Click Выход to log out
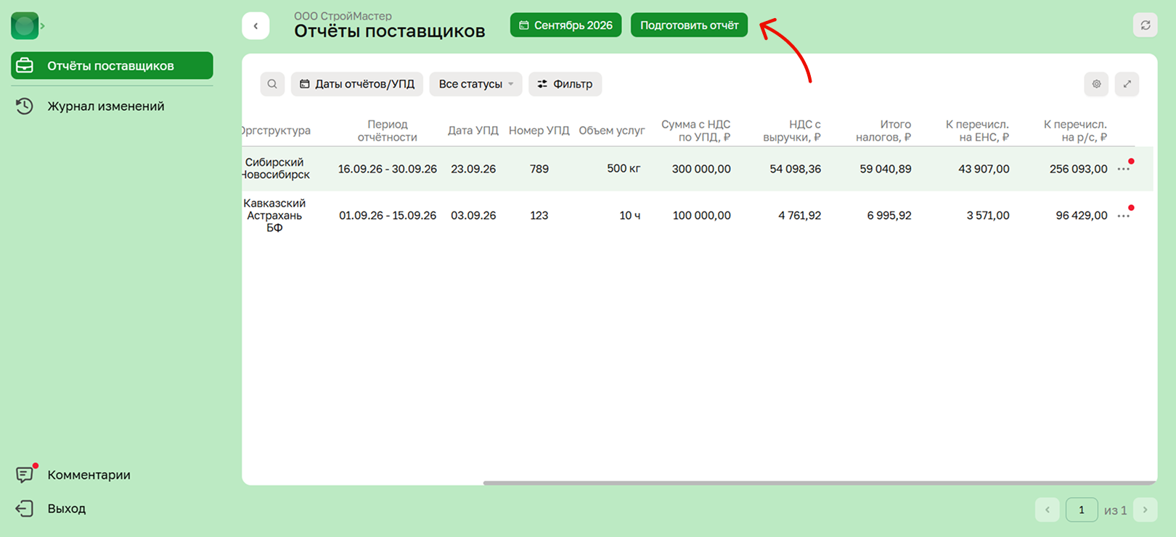Viewport: 1176px width, 537px height. (51, 509)
